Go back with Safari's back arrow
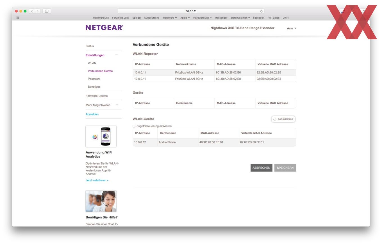This screenshot has width=382, height=244. tap(32, 11)
